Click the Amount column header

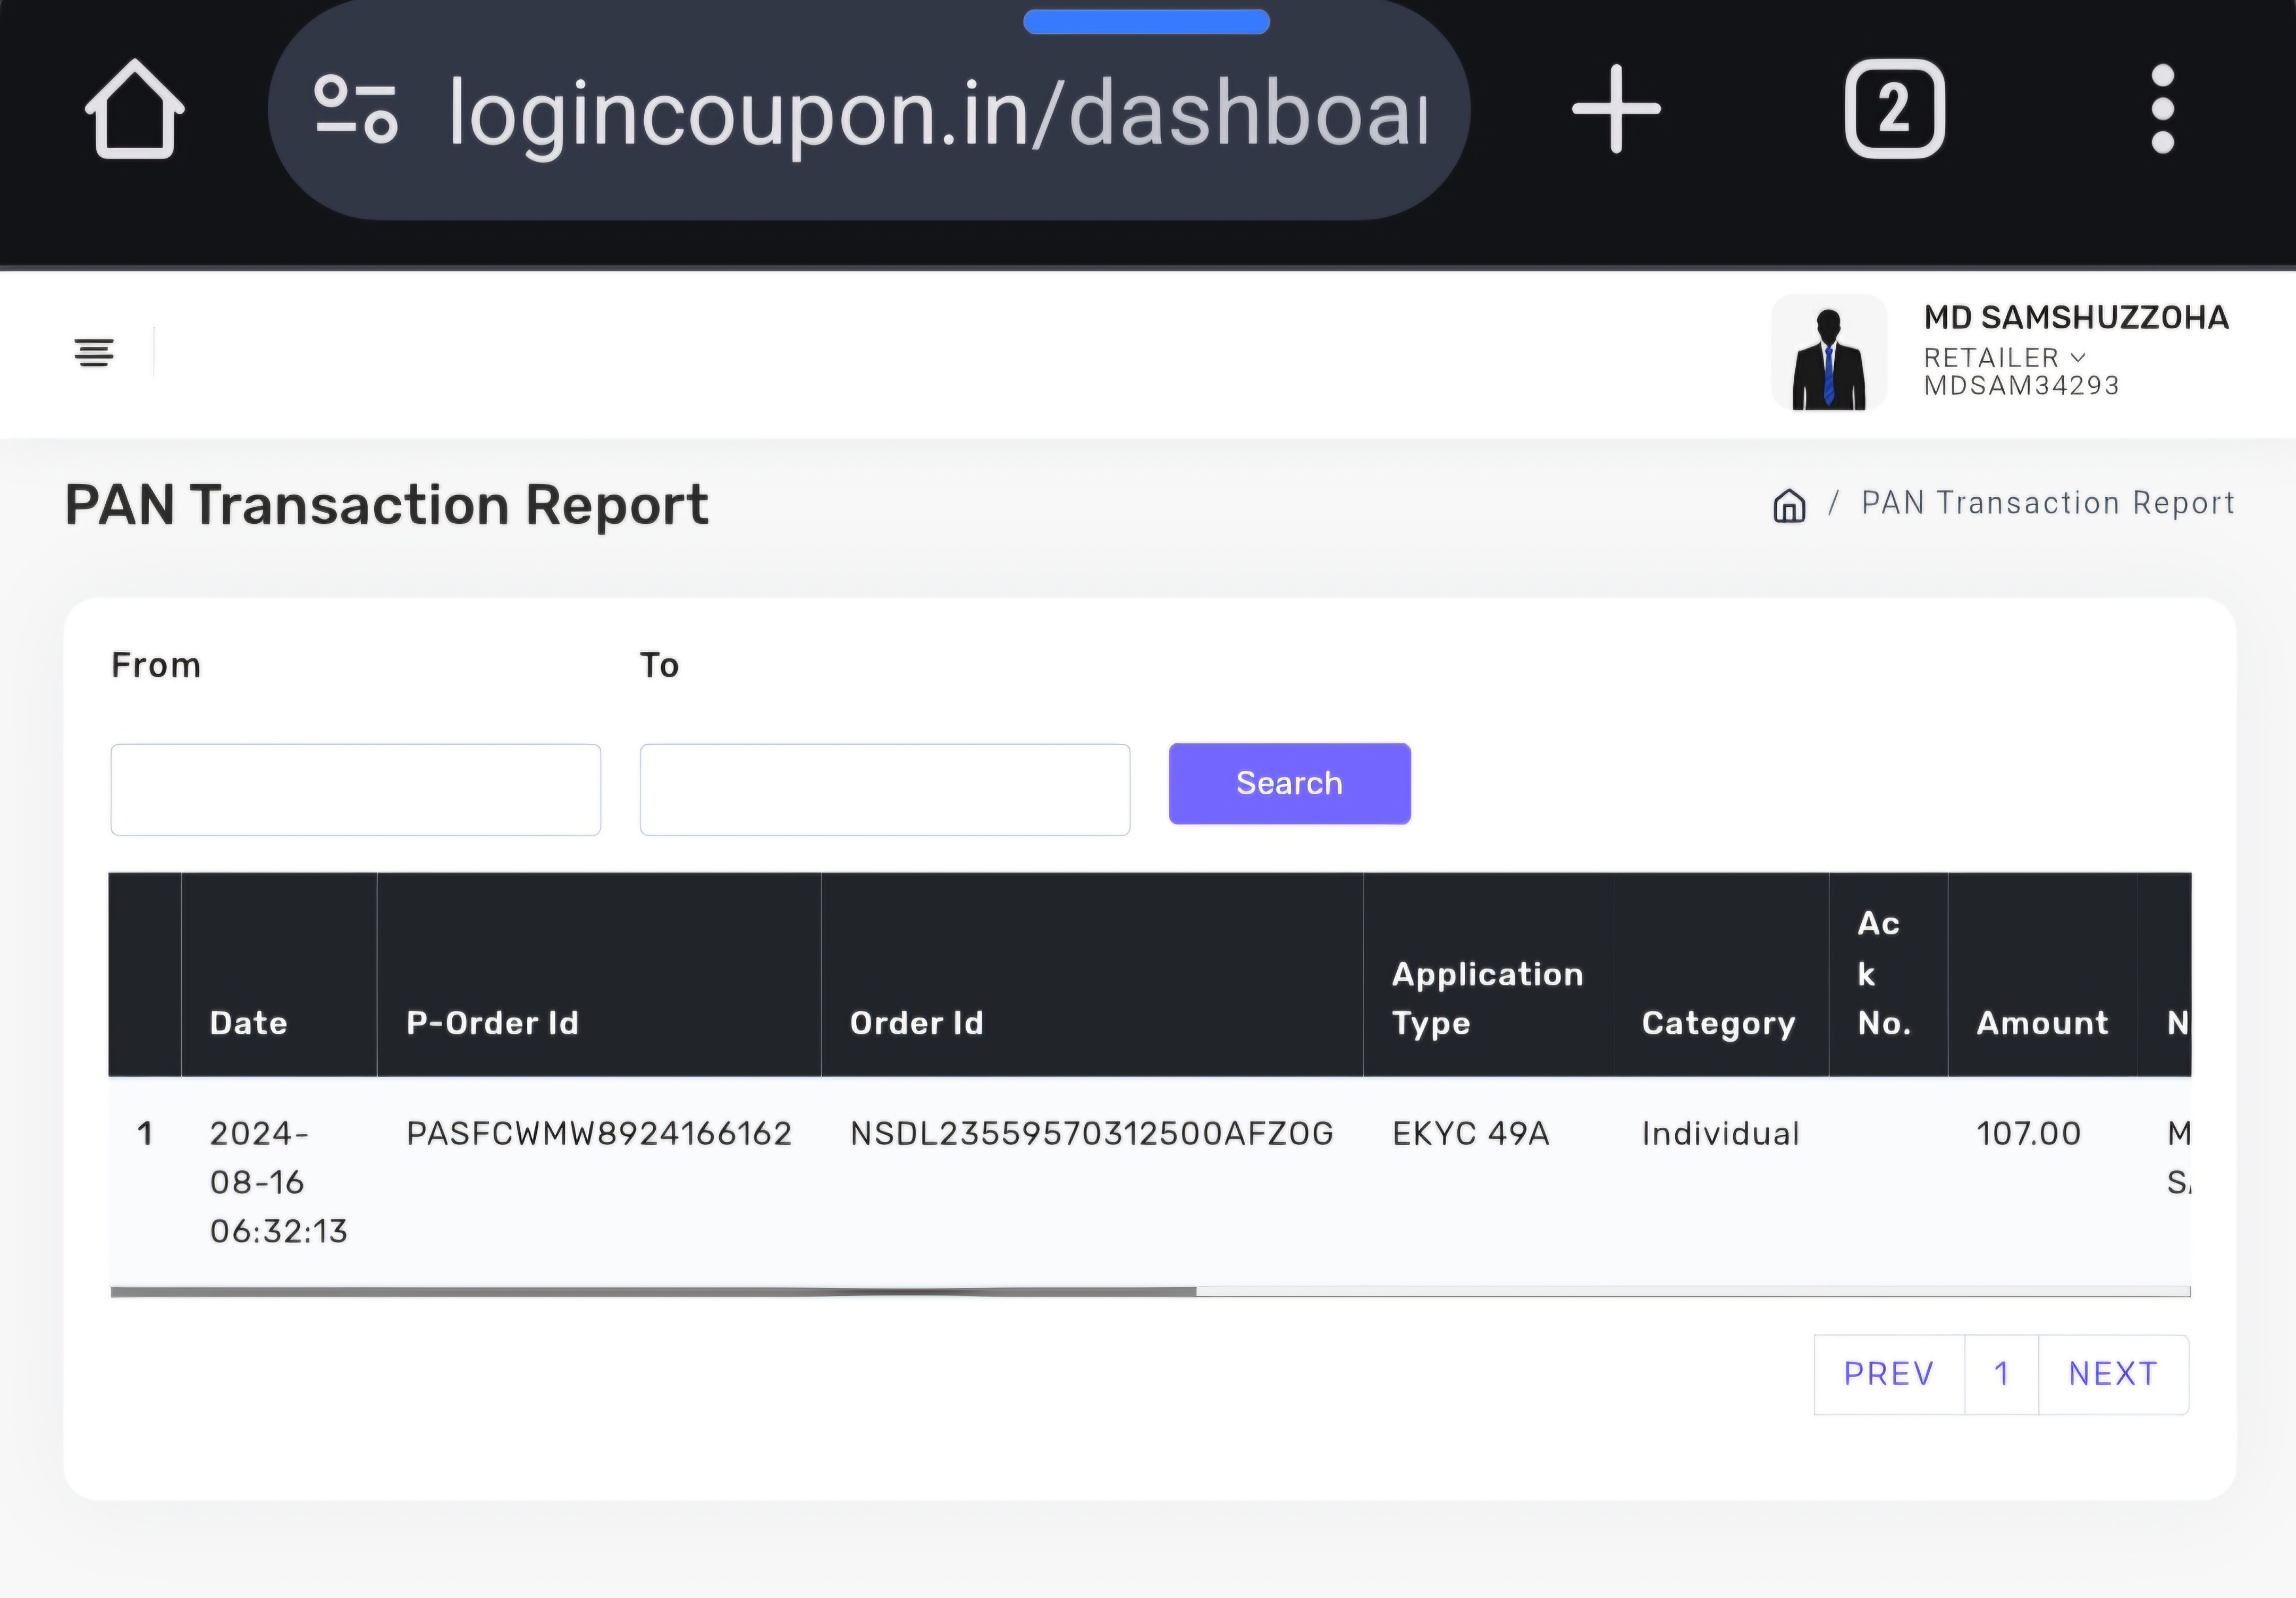[2041, 1022]
